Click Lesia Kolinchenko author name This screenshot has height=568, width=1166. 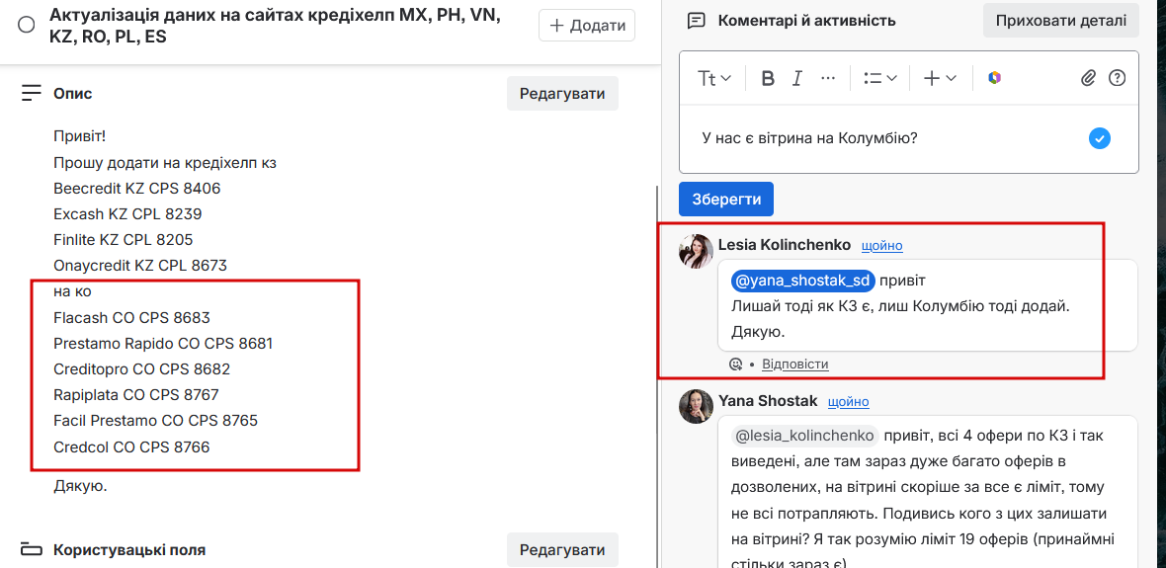coord(784,245)
